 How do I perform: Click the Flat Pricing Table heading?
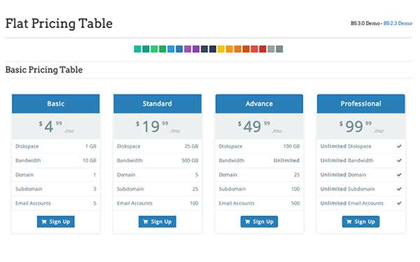(59, 24)
